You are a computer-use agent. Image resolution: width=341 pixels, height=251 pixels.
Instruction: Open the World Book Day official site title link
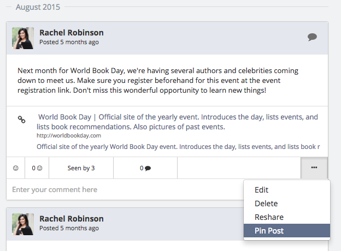point(177,122)
